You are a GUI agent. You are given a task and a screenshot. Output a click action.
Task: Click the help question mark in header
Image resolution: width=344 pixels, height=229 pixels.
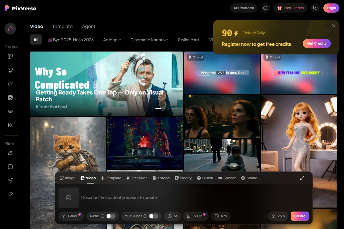tap(265, 8)
